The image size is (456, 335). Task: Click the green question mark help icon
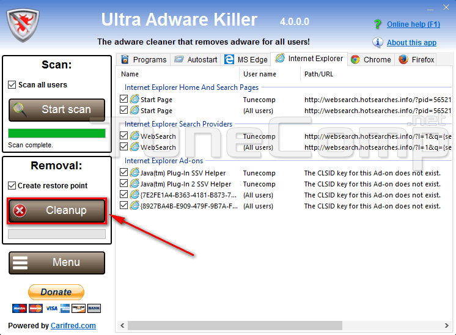click(x=378, y=24)
